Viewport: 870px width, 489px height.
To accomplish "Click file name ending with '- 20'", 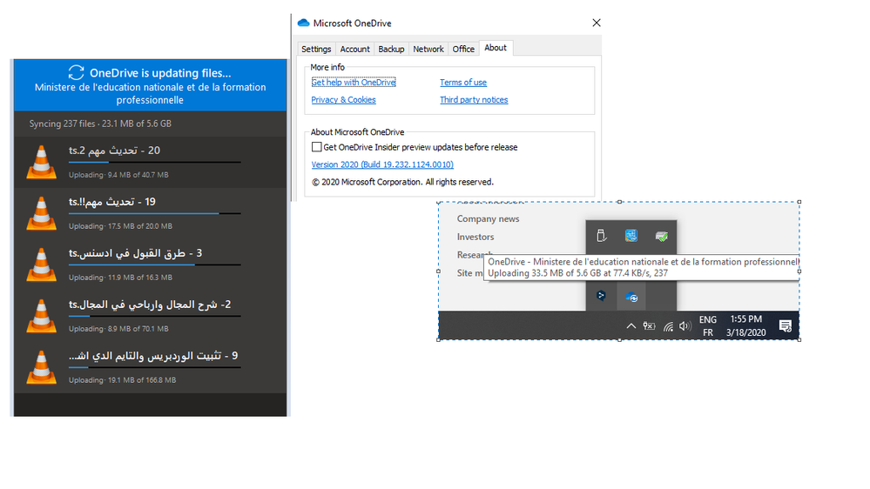I will pyautogui.click(x=114, y=151).
